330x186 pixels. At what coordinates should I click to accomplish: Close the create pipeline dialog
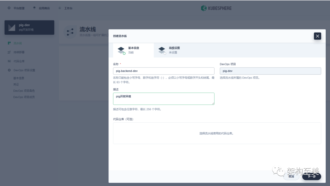click(317, 36)
